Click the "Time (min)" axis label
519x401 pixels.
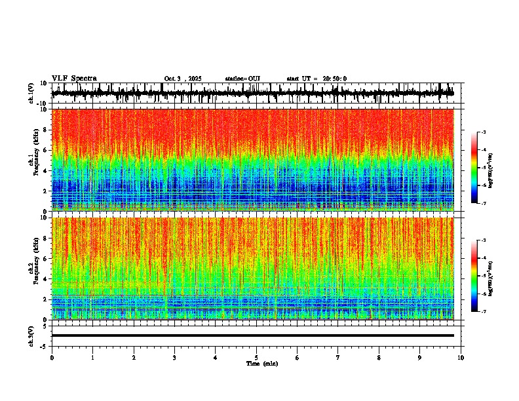point(262,364)
